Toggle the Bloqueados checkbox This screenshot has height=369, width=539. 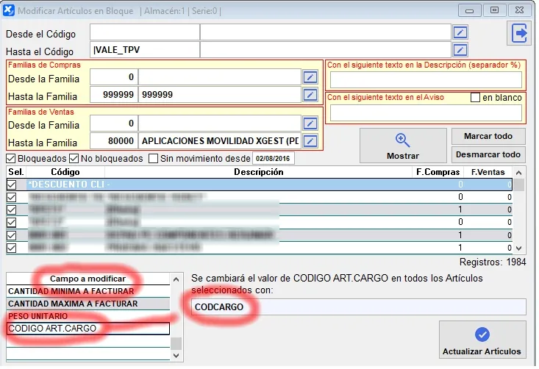pos(10,158)
